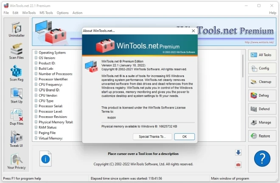
Task: Open the File menu
Action: point(6,13)
